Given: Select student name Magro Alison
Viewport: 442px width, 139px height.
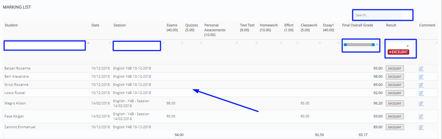Looking at the screenshot, I should (x=15, y=104).
